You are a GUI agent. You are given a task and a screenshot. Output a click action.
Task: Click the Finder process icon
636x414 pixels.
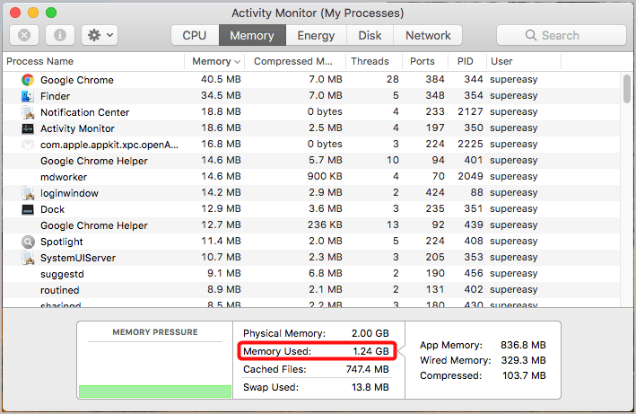28,96
